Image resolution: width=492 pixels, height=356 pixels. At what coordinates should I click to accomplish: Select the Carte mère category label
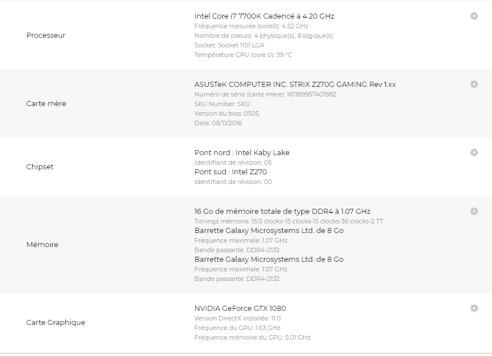[46, 104]
